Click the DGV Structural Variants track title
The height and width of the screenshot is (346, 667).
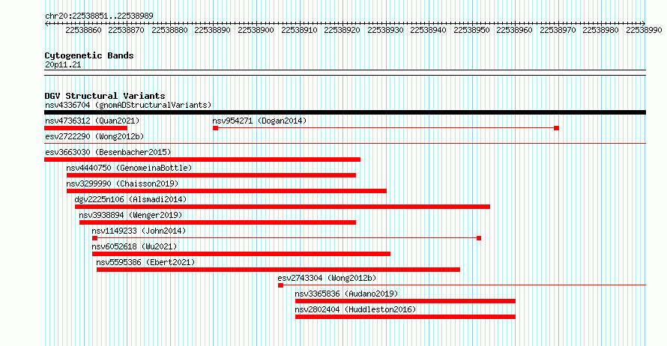[x=105, y=96]
